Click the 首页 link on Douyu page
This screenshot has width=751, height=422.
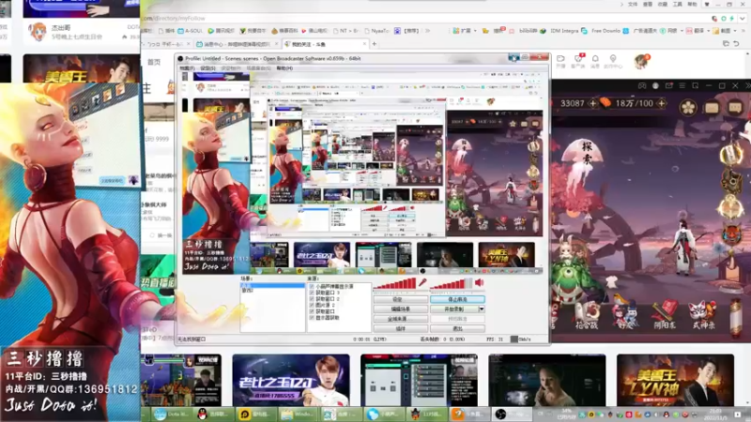154,62
